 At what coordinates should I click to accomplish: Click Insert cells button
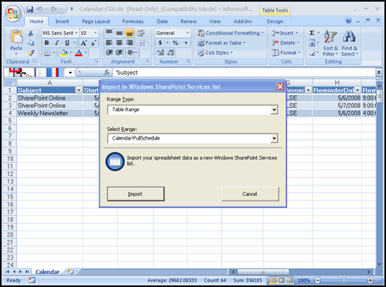click(285, 33)
